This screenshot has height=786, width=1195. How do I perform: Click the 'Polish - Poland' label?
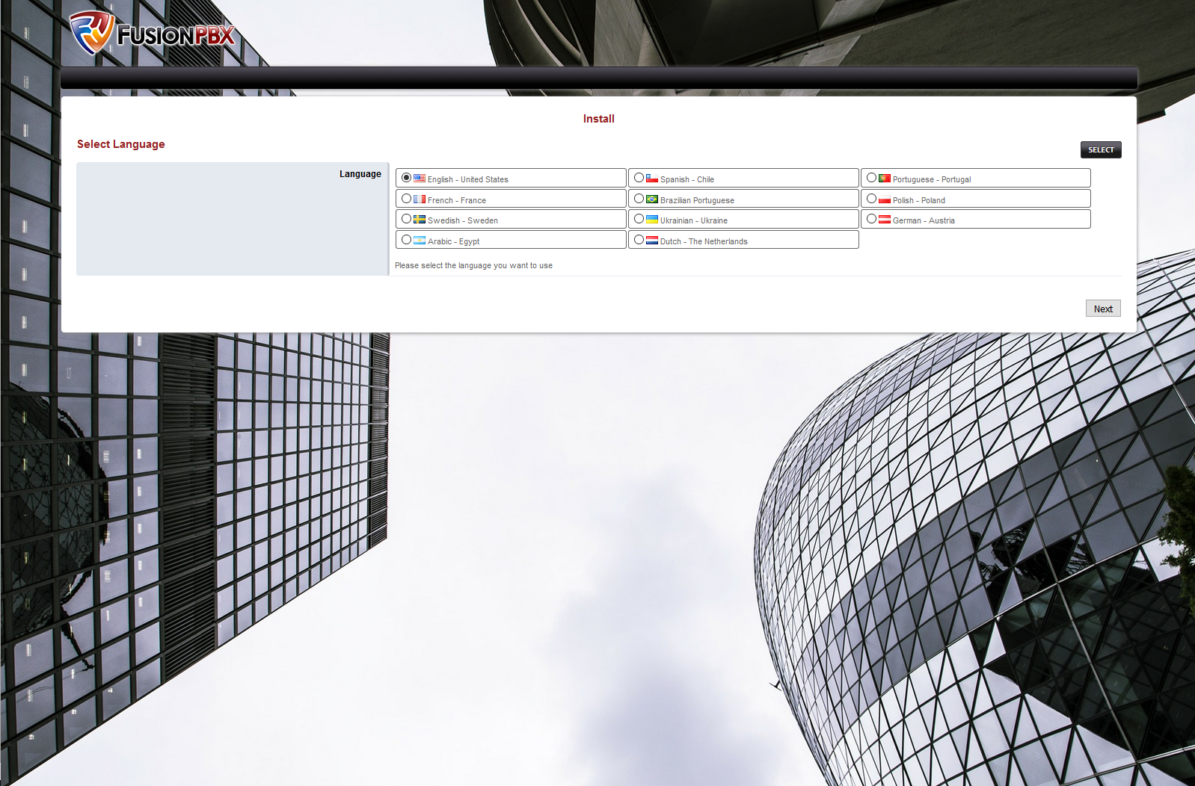coord(919,200)
